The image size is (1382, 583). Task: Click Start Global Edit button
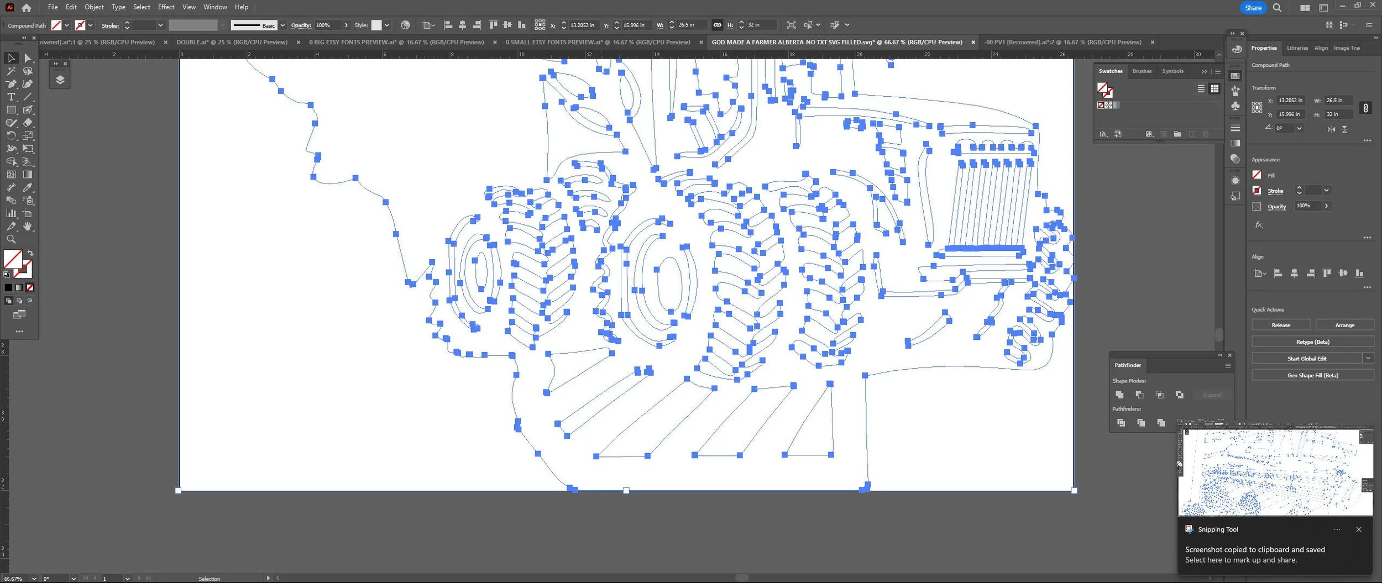(x=1306, y=359)
